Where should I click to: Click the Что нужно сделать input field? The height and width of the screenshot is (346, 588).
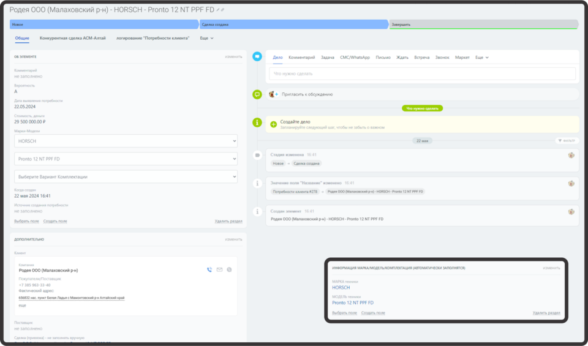coord(422,73)
